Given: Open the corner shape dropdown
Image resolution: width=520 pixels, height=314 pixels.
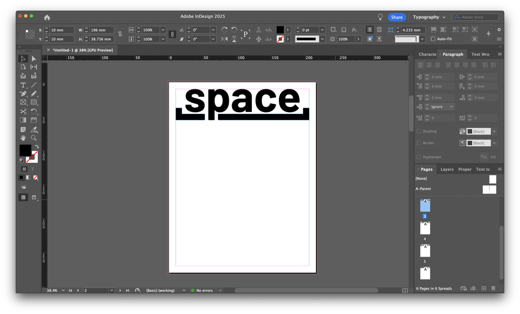Looking at the screenshot, I should [x=422, y=39].
